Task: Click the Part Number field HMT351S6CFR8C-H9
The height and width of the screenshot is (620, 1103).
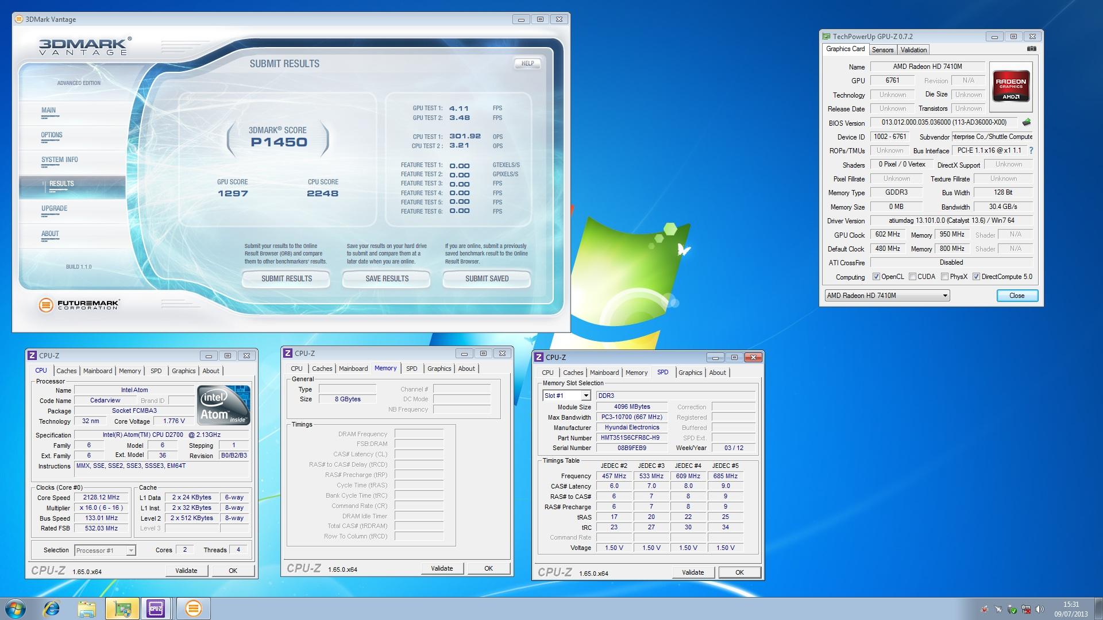Action: pos(631,437)
